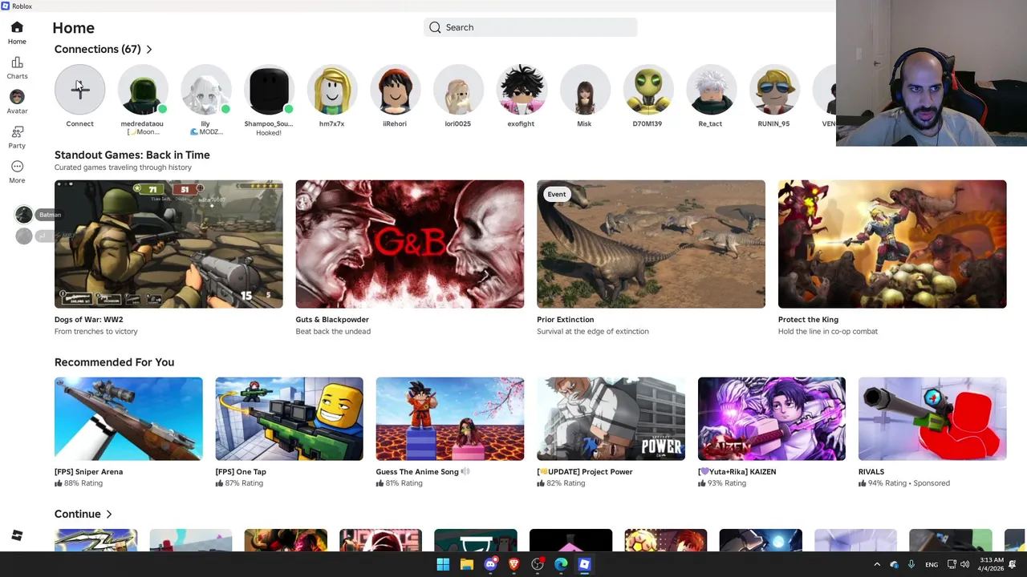Open File Explorer from taskbar
The width and height of the screenshot is (1027, 577).
466,564
